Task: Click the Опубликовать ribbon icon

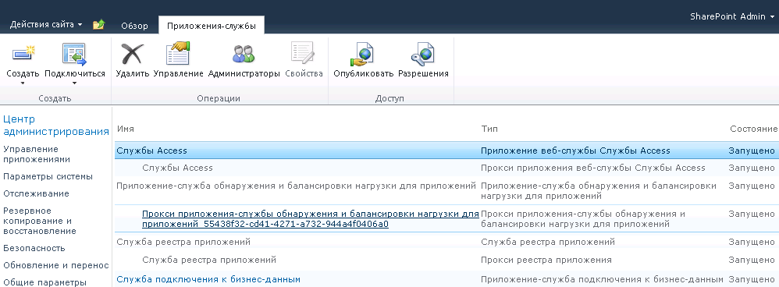Action: (x=363, y=54)
